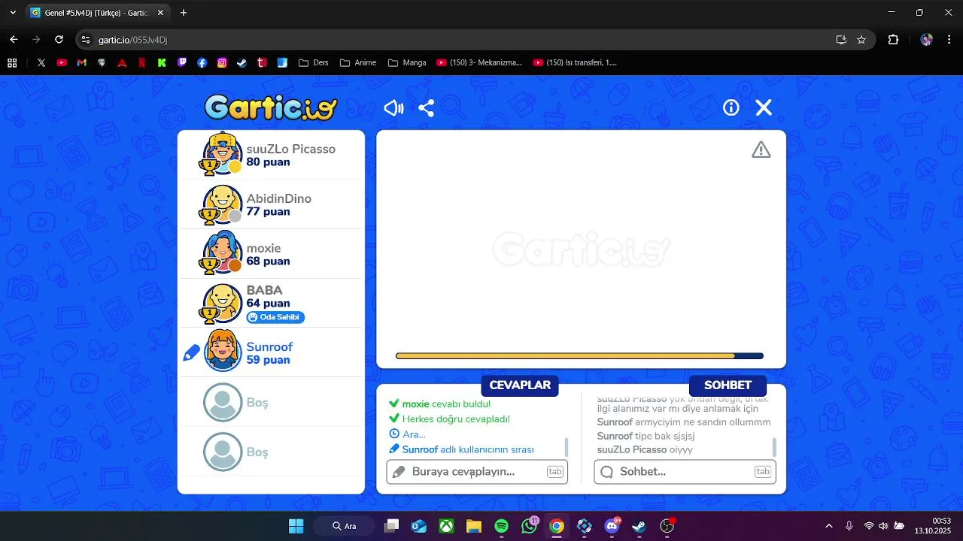Open the Ders bookmark folder
The width and height of the screenshot is (963, 541).
pyautogui.click(x=314, y=63)
